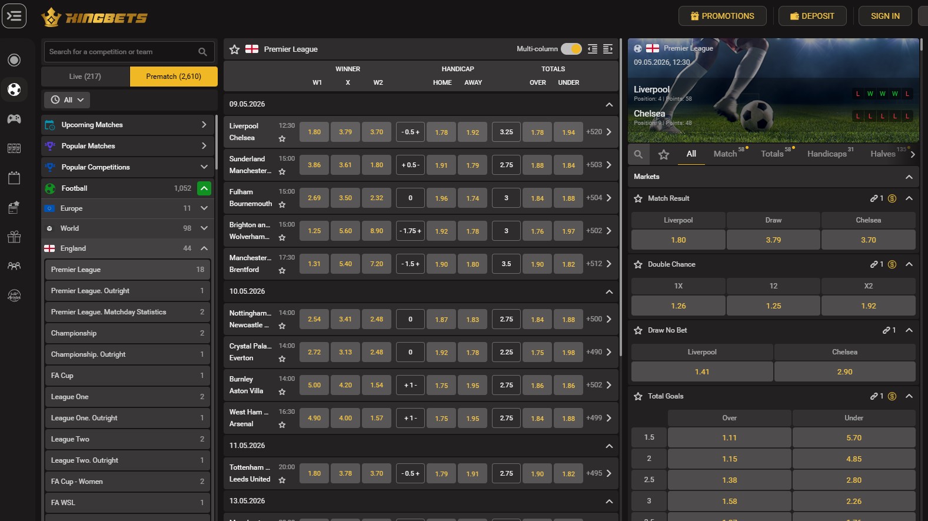Click the link icon on Draw No Bet
Screen dimensions: 928x521
[886, 331]
